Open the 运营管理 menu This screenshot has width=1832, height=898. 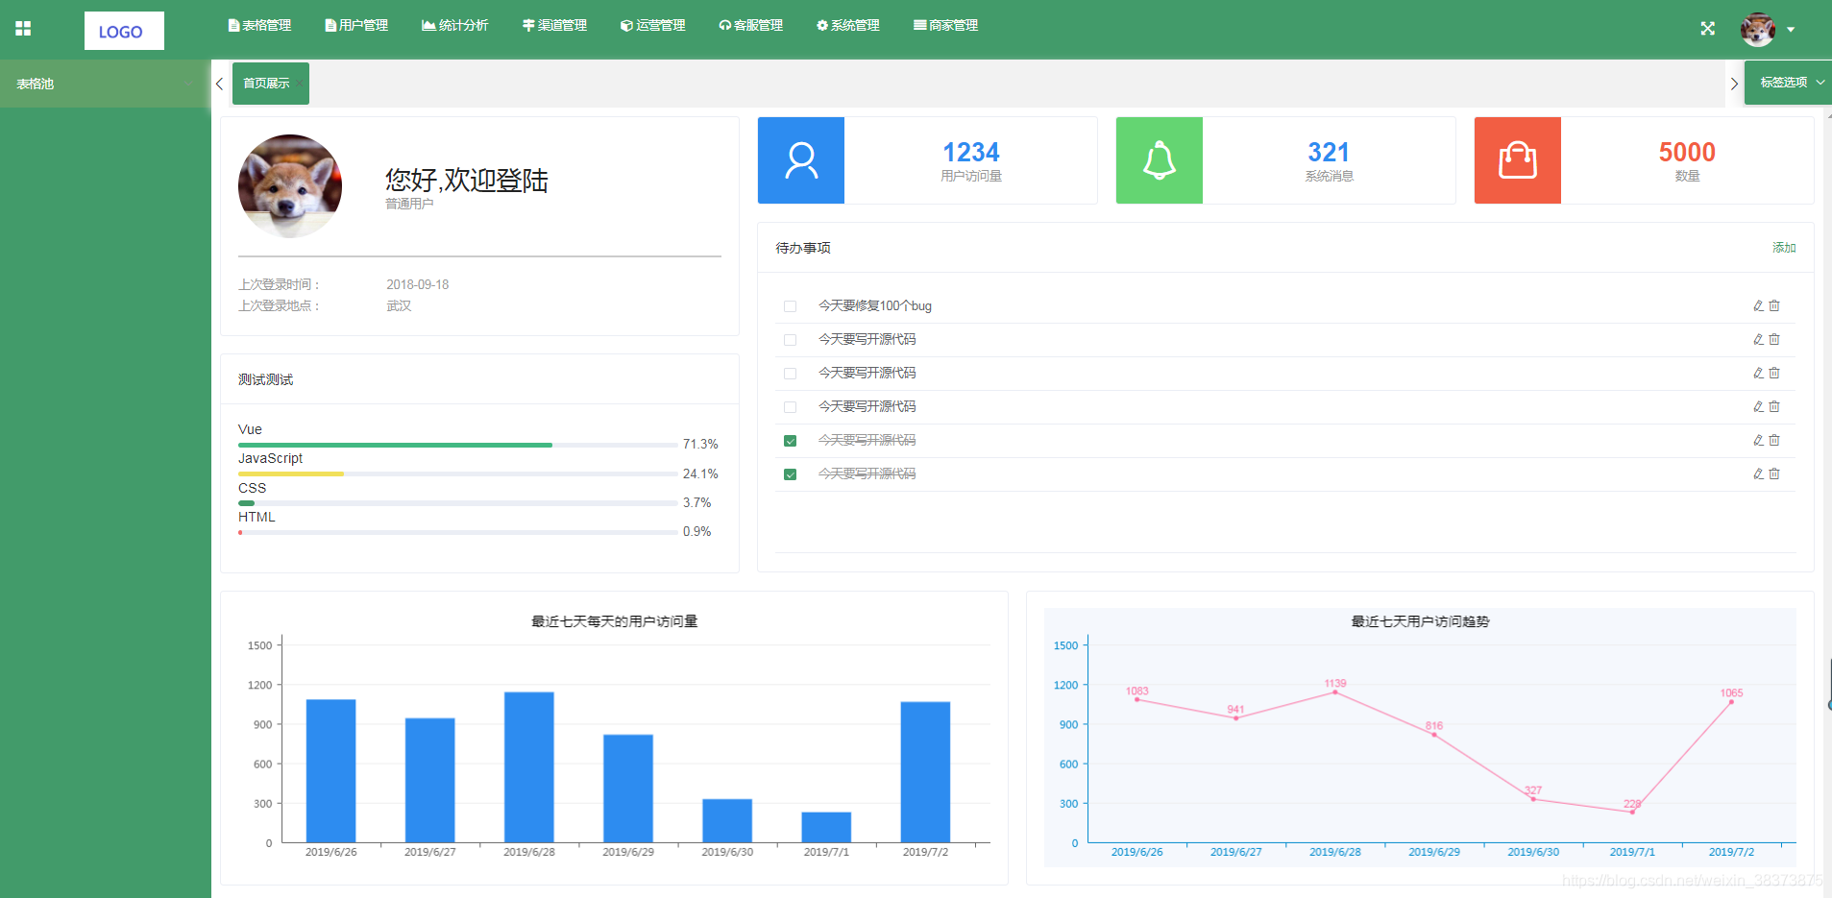[653, 26]
